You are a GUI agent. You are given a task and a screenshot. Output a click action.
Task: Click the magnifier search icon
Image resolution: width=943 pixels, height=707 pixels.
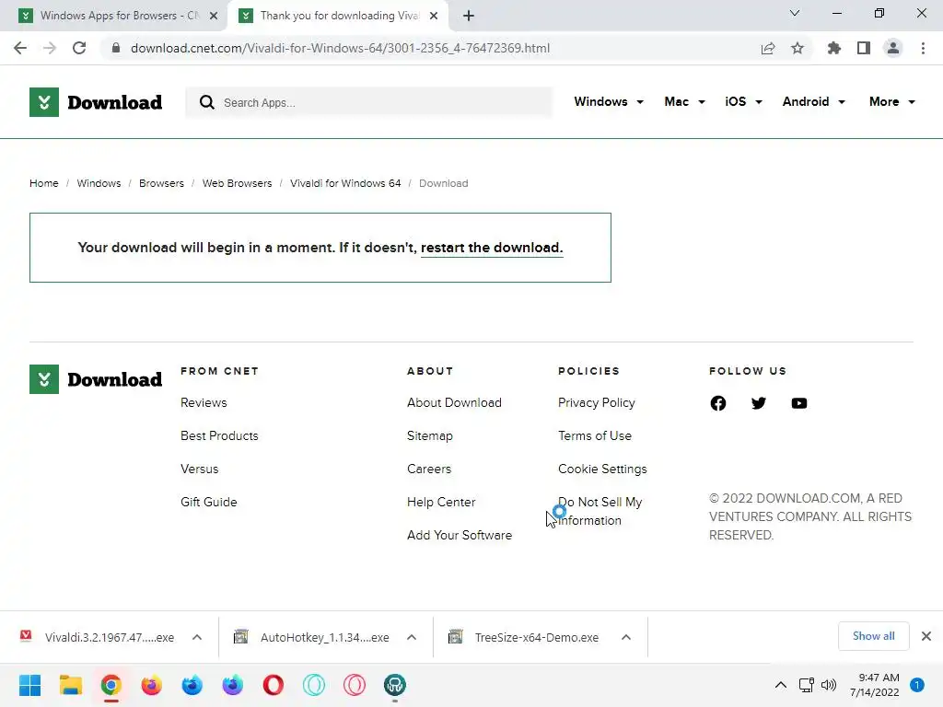[207, 102]
